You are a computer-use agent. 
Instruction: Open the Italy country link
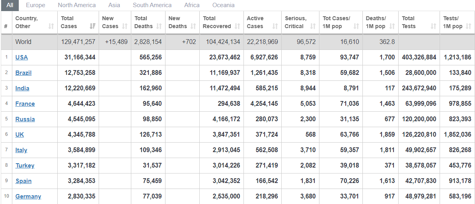[21, 150]
